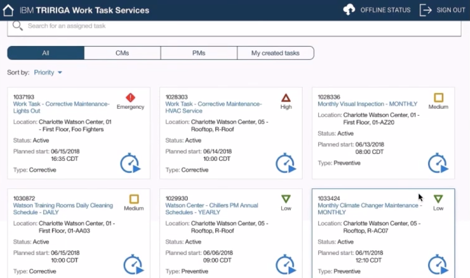Start timer on task 1037193
Screen dimensions: 470x278
(x=130, y=164)
